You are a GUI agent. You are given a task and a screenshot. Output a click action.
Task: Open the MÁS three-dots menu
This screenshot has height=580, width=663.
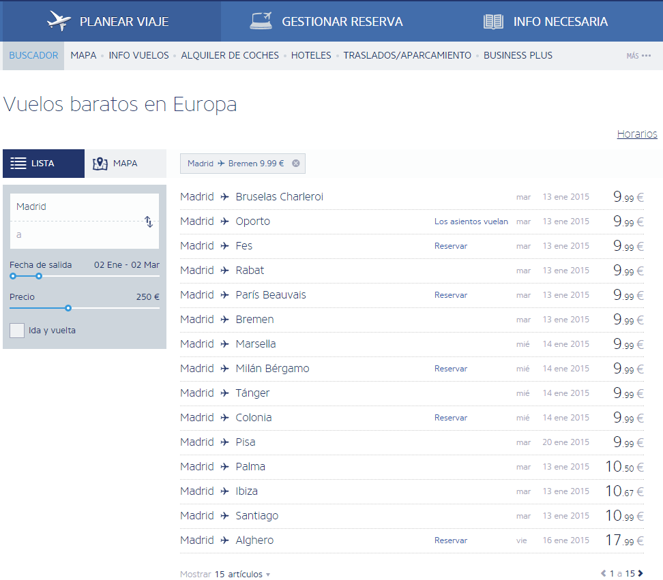click(638, 55)
